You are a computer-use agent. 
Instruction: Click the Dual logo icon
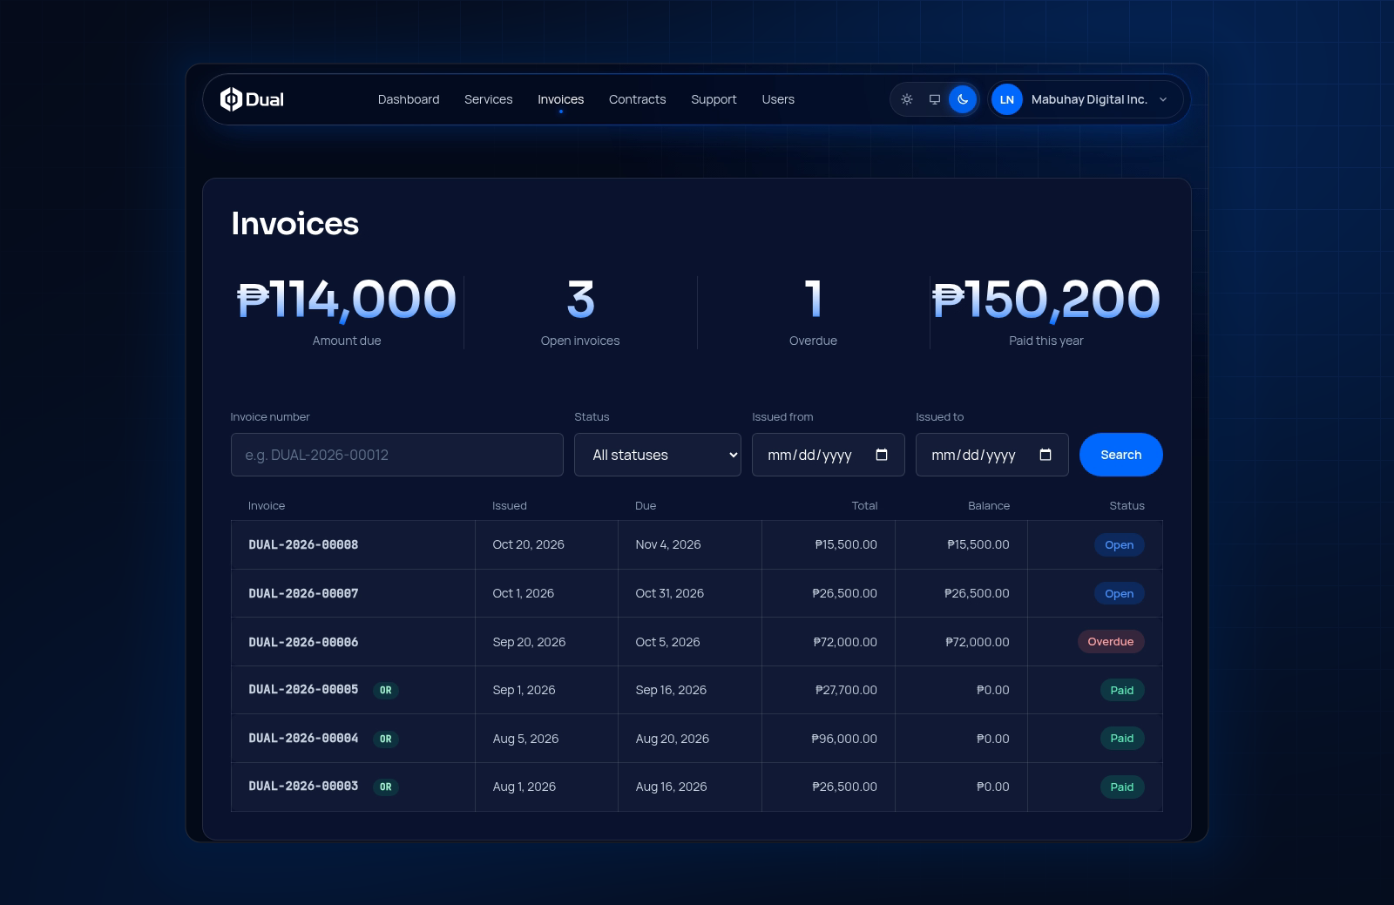click(231, 99)
